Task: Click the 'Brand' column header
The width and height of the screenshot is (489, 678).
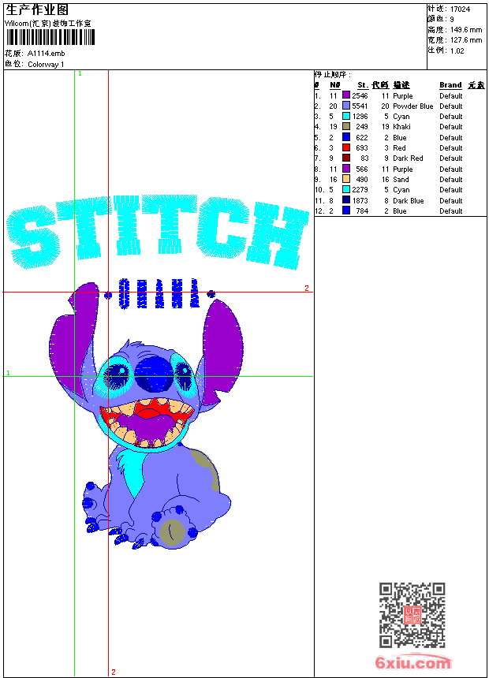Action: point(450,85)
